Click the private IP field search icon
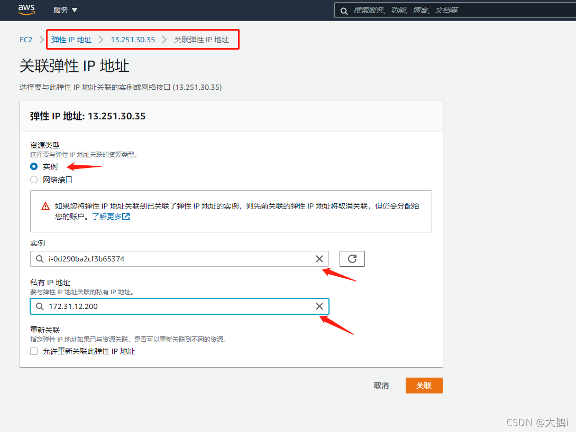This screenshot has width=576, height=432. [40, 306]
